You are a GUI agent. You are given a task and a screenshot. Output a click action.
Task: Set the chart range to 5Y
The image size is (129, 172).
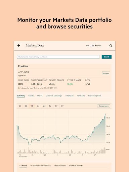[62, 106]
